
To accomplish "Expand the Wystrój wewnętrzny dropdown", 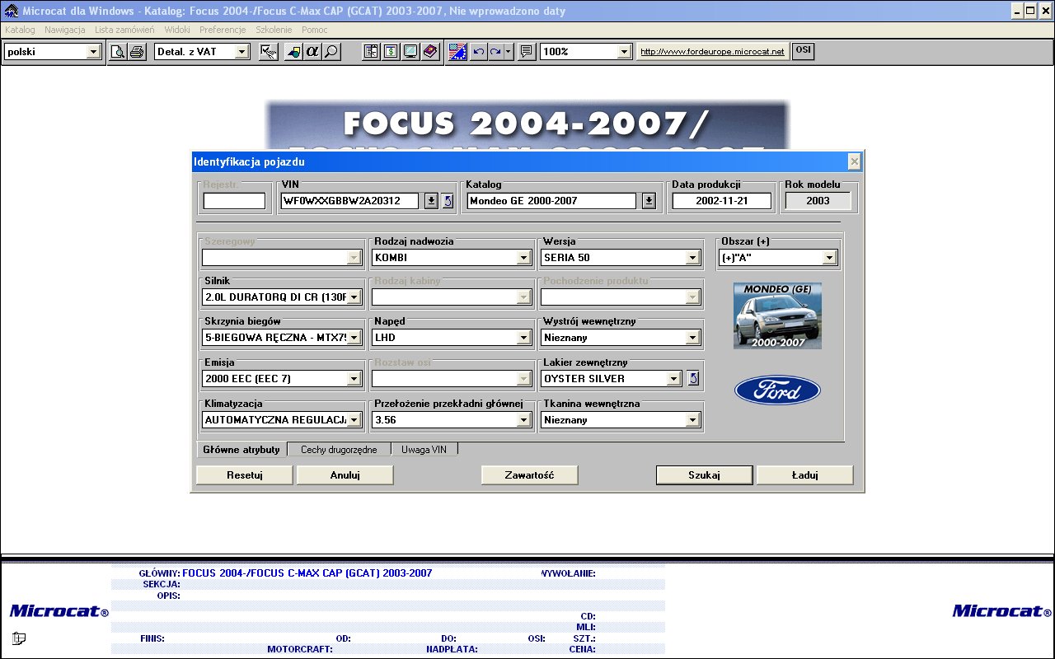I will click(693, 337).
